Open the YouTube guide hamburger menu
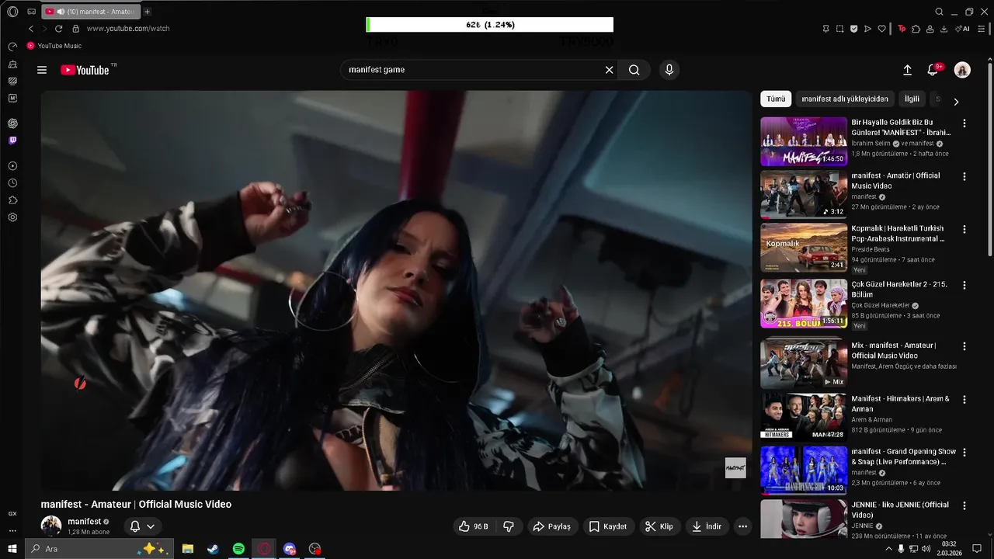 click(x=42, y=70)
